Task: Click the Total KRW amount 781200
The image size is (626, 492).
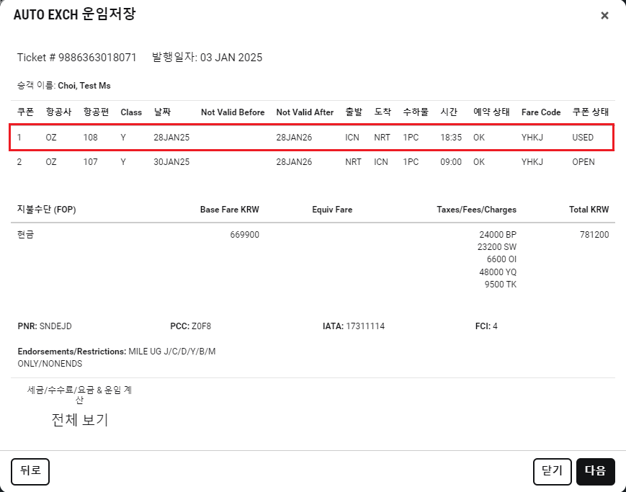Action: click(x=594, y=235)
